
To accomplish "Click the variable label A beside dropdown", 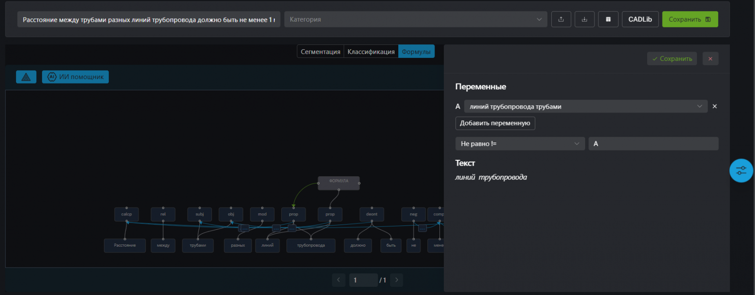I will point(458,106).
